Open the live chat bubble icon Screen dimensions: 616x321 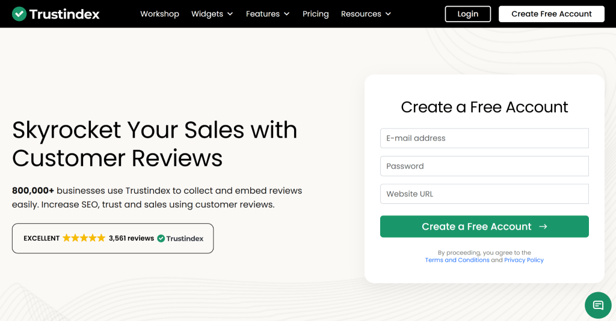click(598, 305)
